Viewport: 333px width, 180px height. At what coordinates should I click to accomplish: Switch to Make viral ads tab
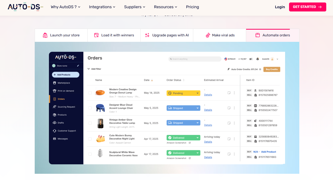click(x=220, y=35)
